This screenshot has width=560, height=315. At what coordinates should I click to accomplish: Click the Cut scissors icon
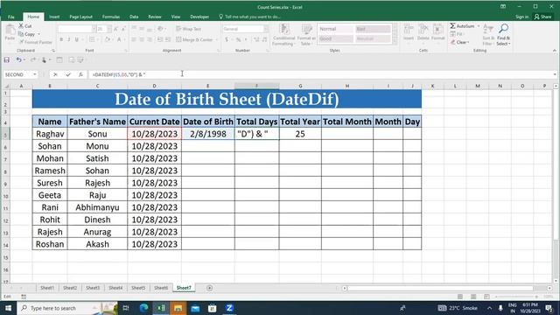click(21, 26)
